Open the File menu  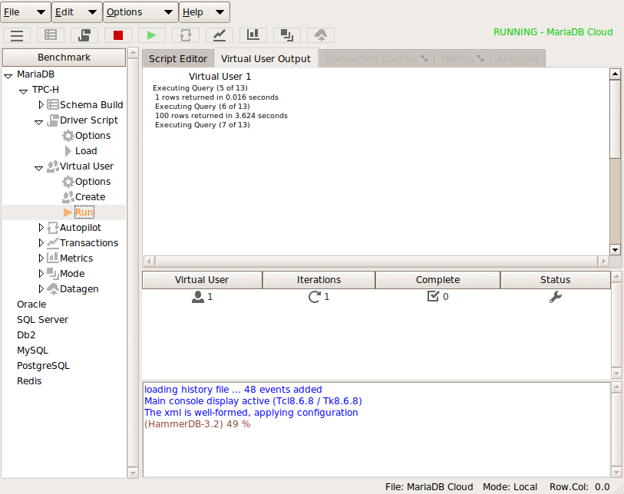click(x=25, y=12)
